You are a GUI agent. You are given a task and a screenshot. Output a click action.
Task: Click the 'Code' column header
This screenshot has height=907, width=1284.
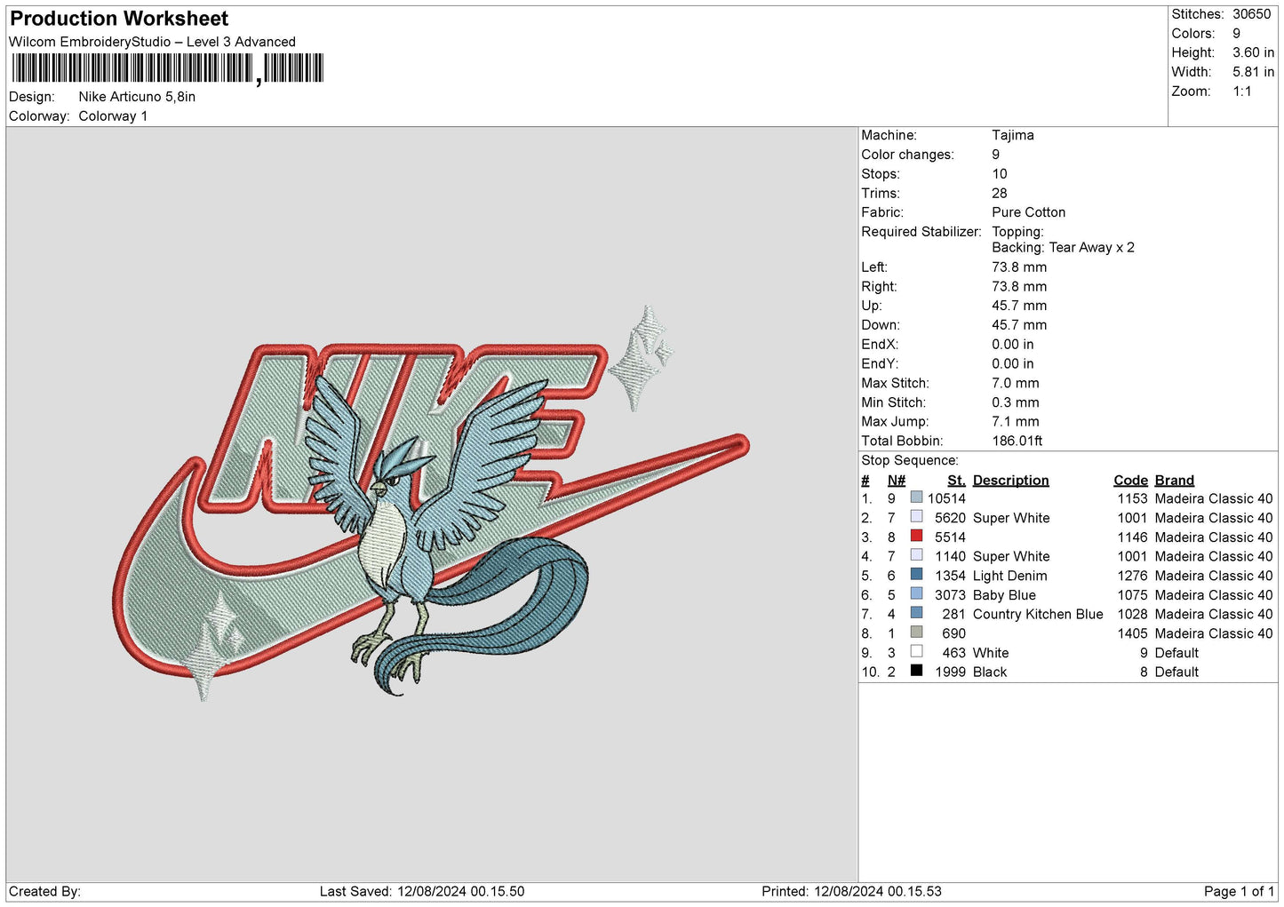click(x=1130, y=480)
